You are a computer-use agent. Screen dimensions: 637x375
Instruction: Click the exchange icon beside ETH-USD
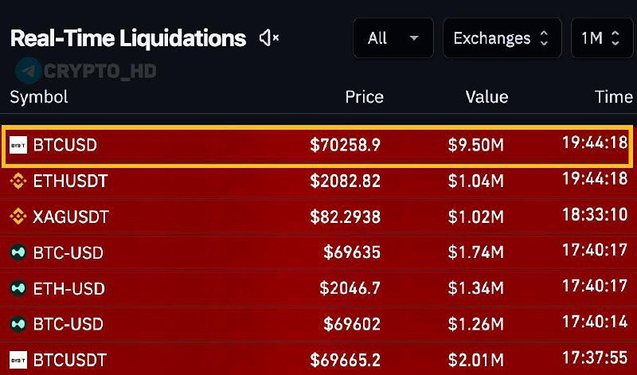18,288
